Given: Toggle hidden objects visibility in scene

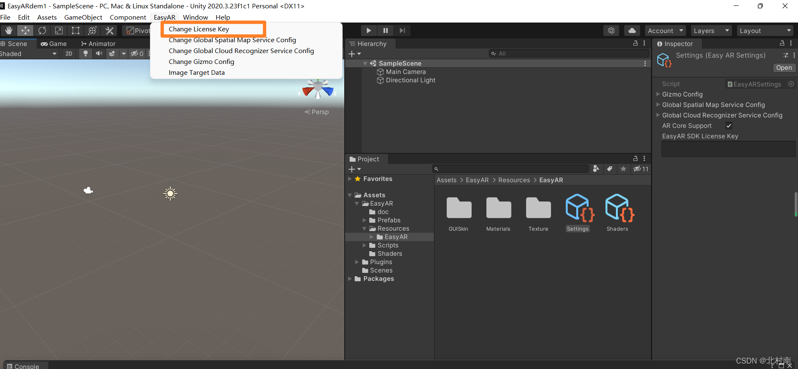Looking at the screenshot, I should (137, 53).
